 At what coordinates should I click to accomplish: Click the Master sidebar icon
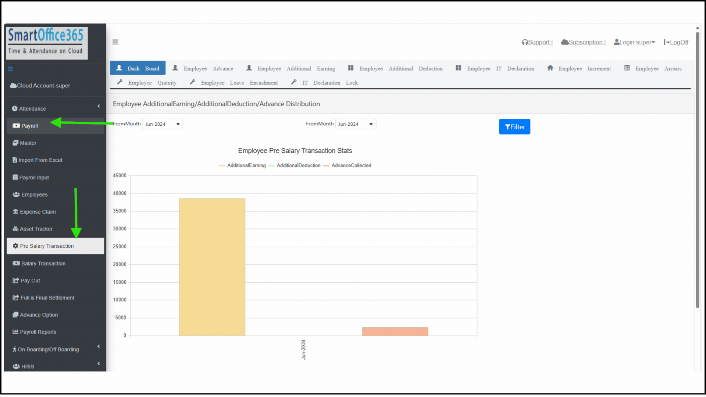click(x=15, y=143)
